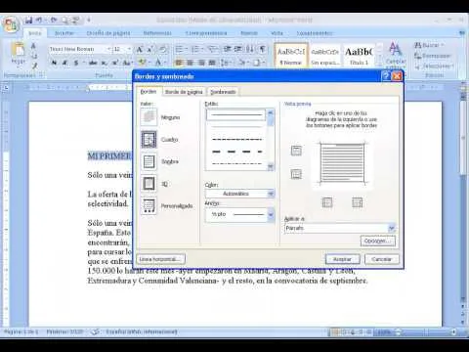Toggle right border button below preview
Image resolution: width=469 pixels, height=352 pixels.
coord(357,202)
